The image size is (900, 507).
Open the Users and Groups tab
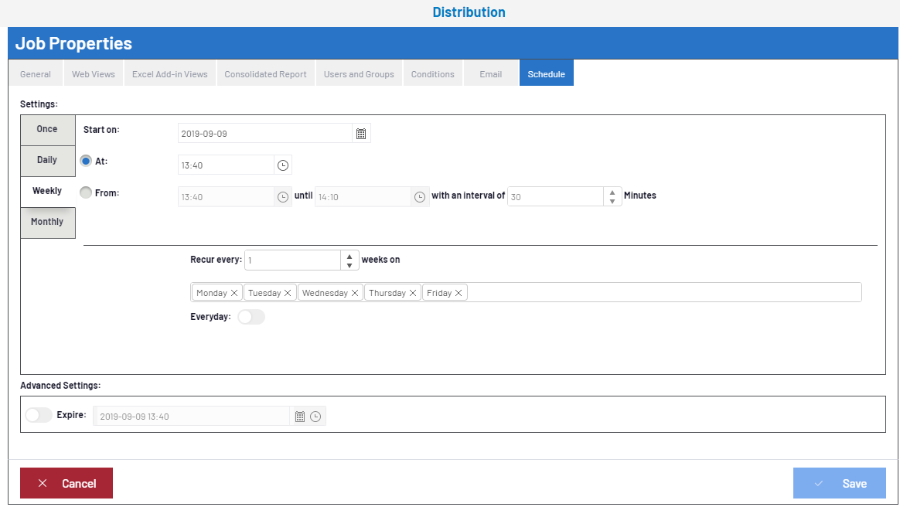click(x=359, y=74)
